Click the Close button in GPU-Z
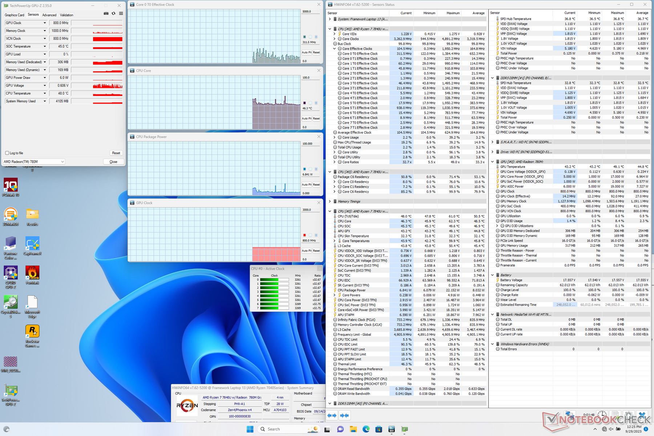Viewport: 654px width, 436px height. (x=113, y=162)
